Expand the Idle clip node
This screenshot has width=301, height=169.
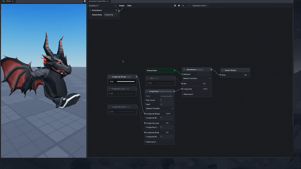(x=148, y=78)
